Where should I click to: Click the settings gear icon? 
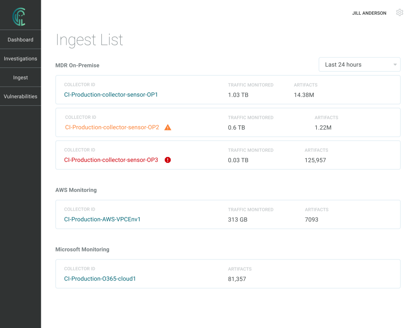(x=400, y=13)
